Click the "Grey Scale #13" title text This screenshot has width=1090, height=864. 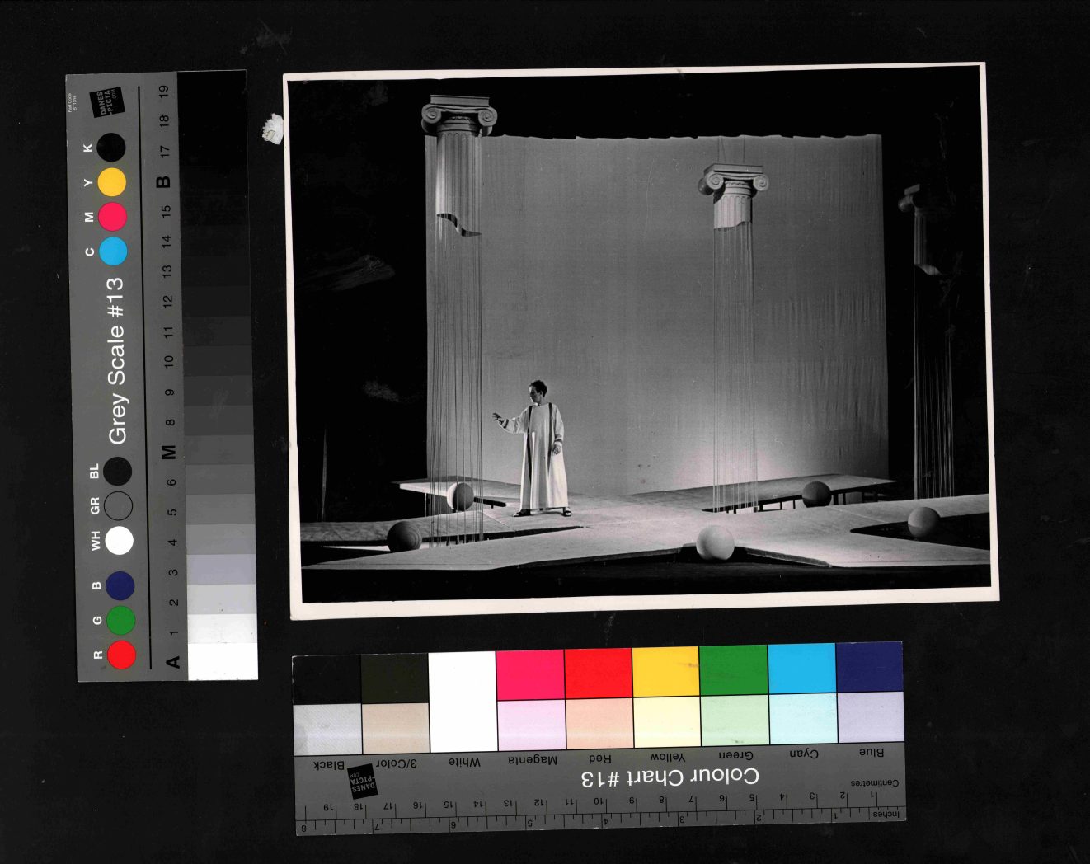[116, 360]
